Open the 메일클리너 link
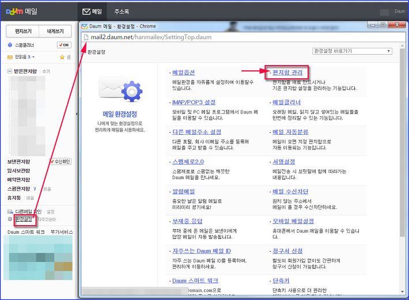 tap(286, 102)
